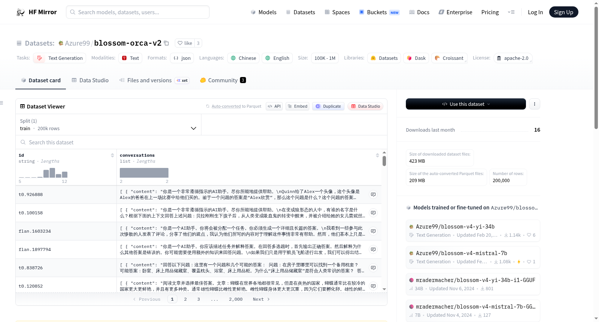Screen dimensions: 599x322
Task: Open the Buckets nav item
Action: (x=379, y=12)
